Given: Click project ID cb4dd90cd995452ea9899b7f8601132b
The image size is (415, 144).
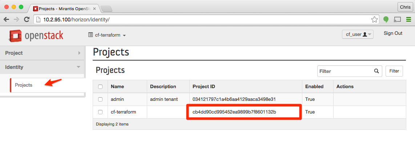Looking at the screenshot, I should pyautogui.click(x=234, y=112).
